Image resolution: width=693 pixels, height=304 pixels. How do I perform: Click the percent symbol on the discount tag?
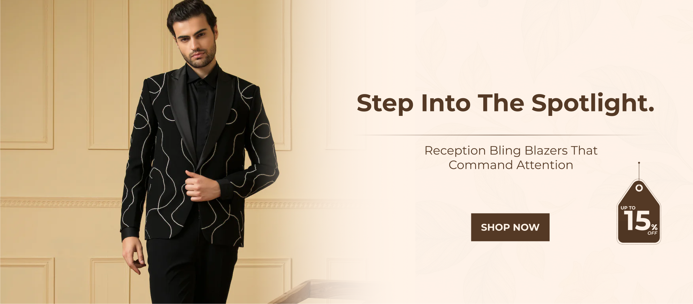click(x=654, y=227)
